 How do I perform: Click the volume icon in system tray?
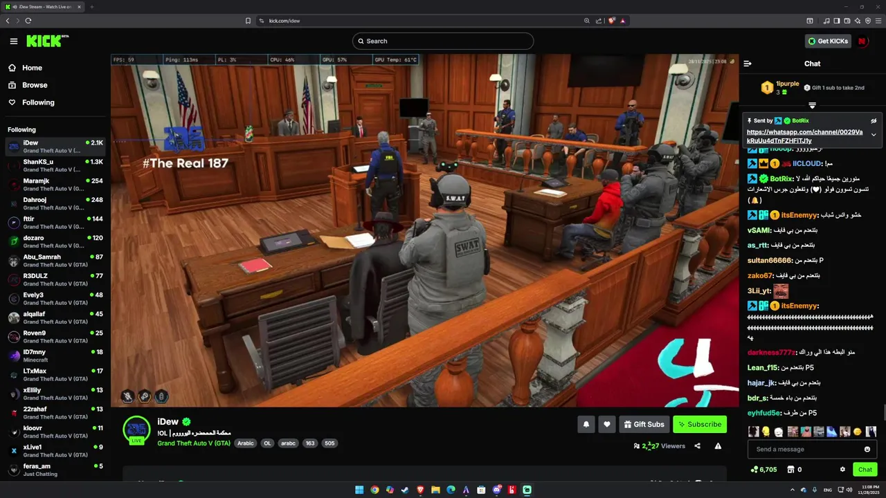(x=849, y=490)
